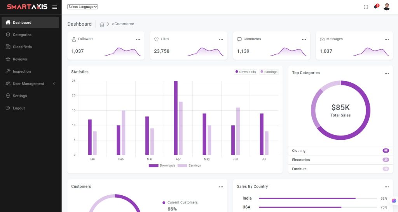Image resolution: width=398 pixels, height=212 pixels.
Task: Open Classifieds in the sidebar
Action: 30,47
